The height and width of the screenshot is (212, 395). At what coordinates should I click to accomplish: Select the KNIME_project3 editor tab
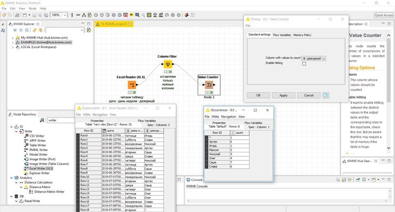click(114, 24)
